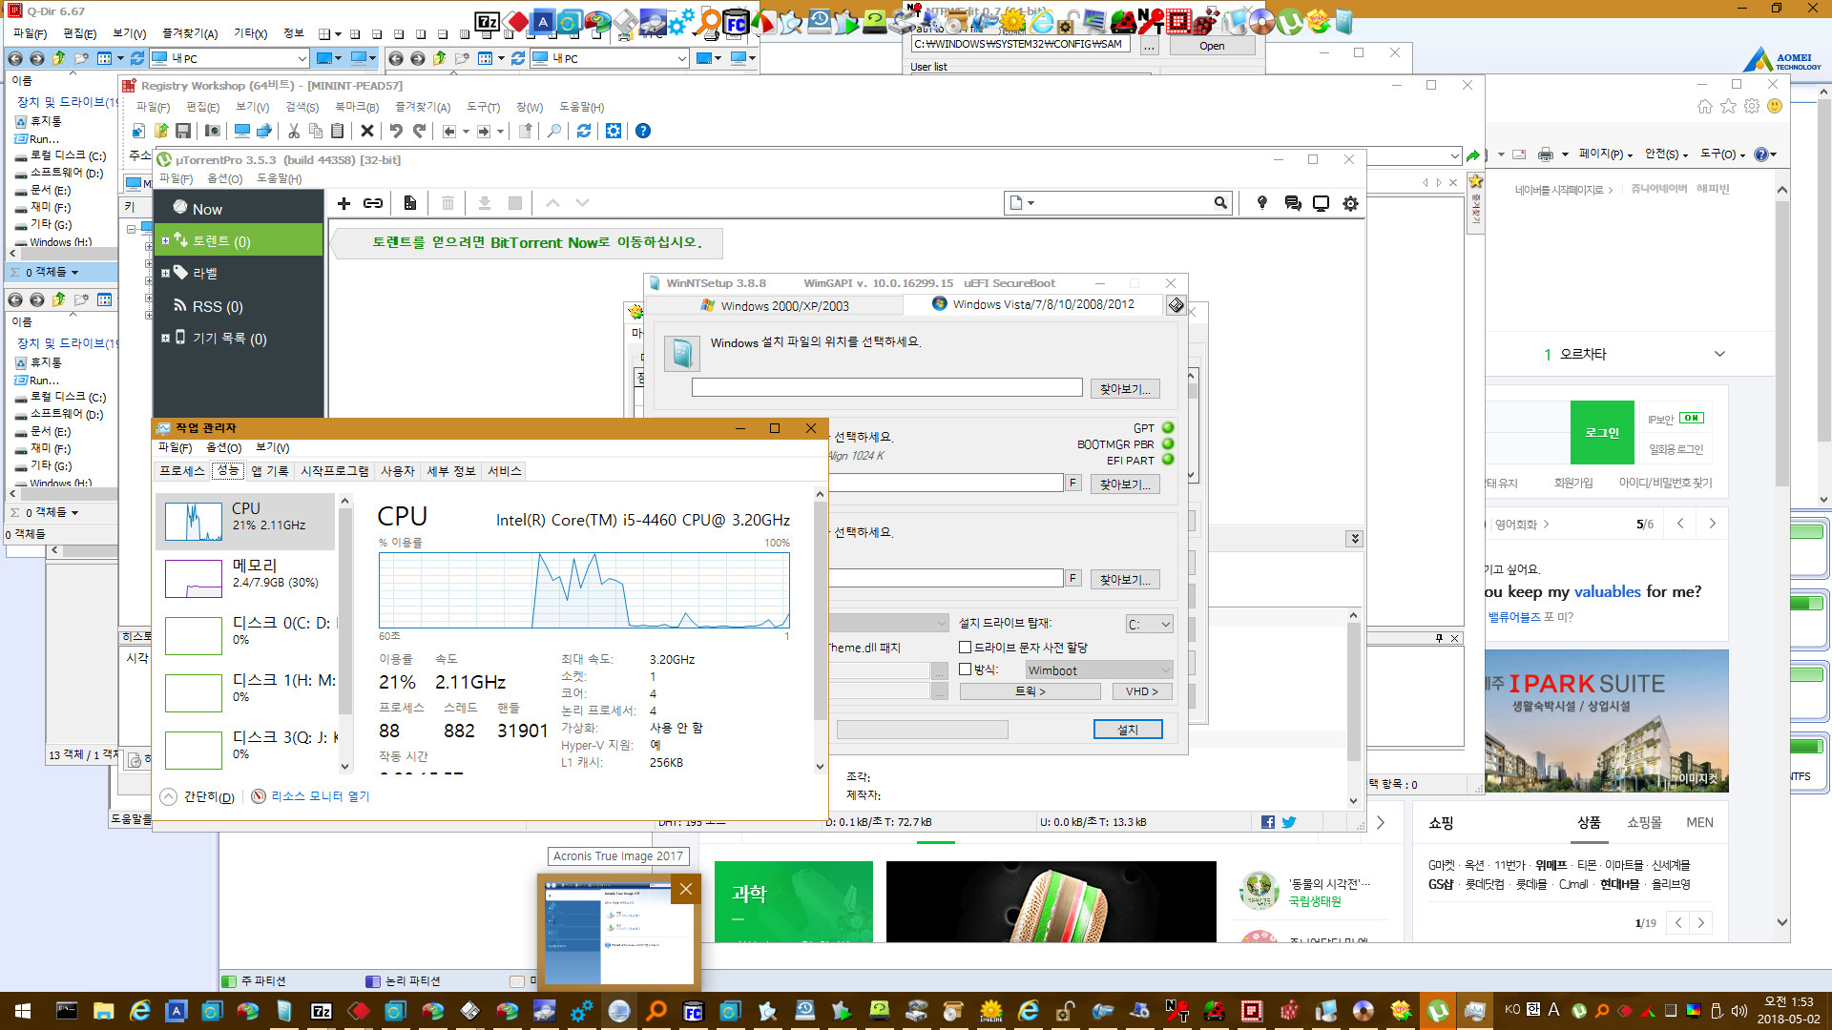The image size is (1832, 1030).
Task: Switch to 프로세스 tab in Task Manager
Action: click(x=181, y=471)
